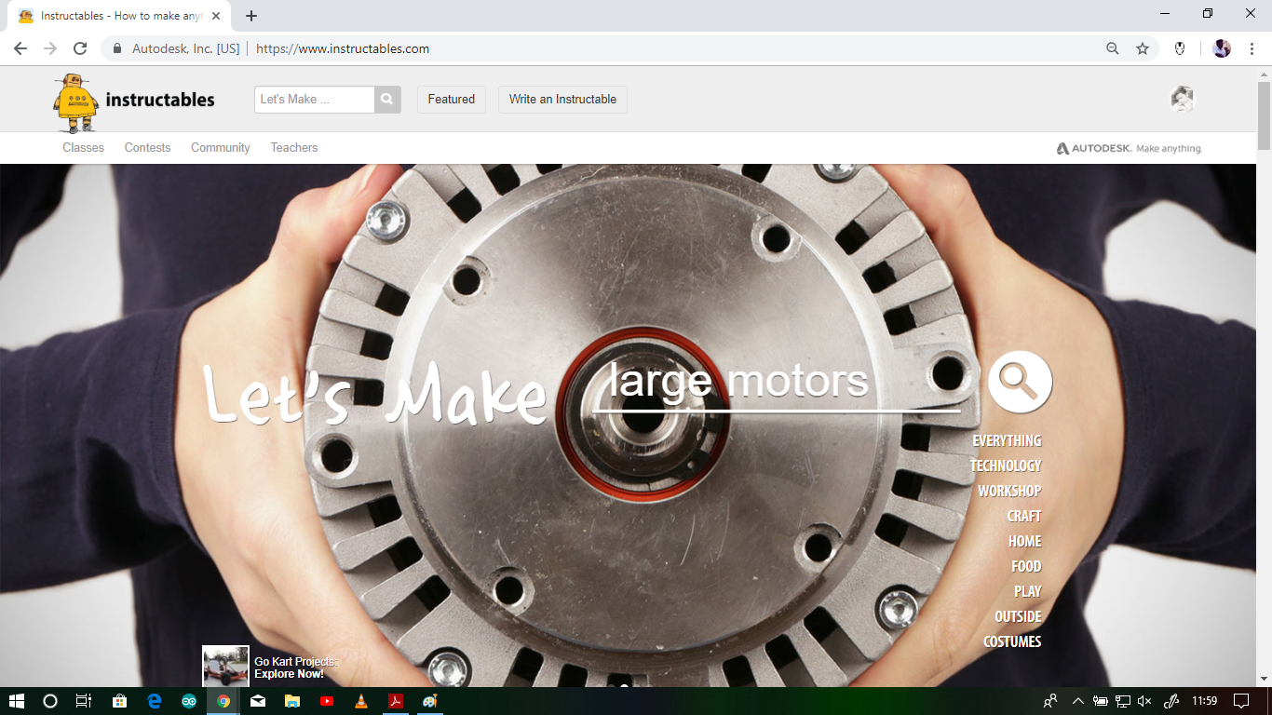Open the Chrome three-dot menu
The image size is (1272, 715).
1252,48
